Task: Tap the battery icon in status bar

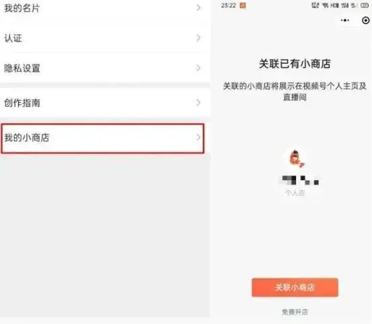Action: 365,5
